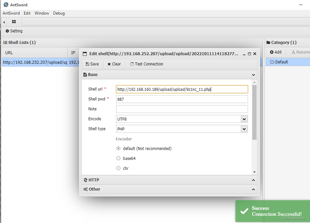Run Test Connection
310x223 pixels.
tap(146, 64)
